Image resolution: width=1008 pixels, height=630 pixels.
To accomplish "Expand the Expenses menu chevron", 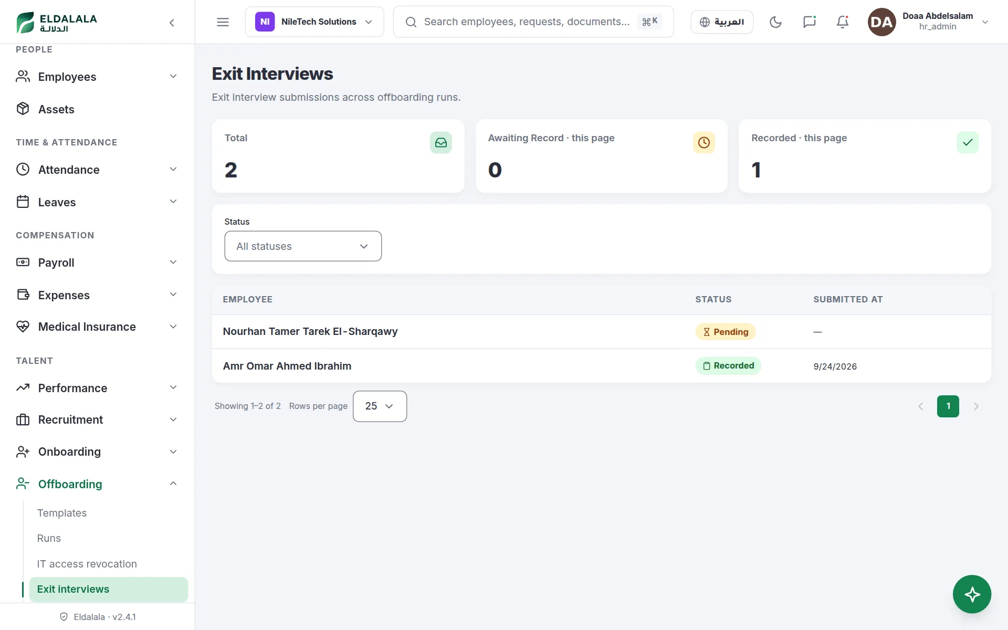I will tap(173, 295).
